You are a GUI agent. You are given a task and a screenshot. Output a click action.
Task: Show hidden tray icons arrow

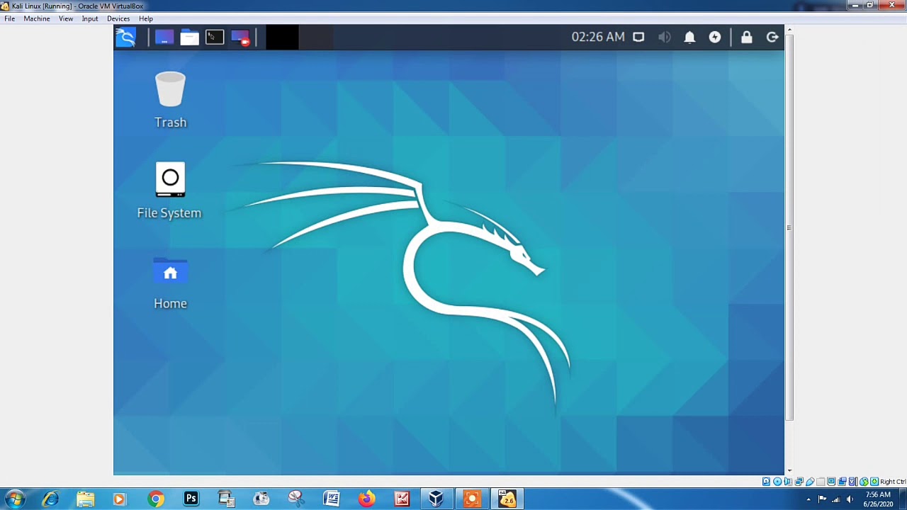pos(809,499)
